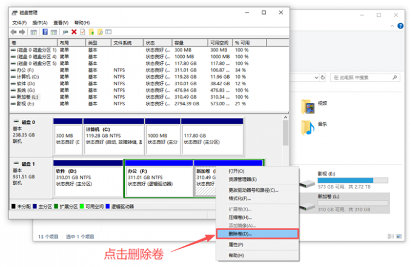The width and height of the screenshot is (412, 267).
Task: Click the refresh icon beside Explorer search box
Action: click(323, 77)
